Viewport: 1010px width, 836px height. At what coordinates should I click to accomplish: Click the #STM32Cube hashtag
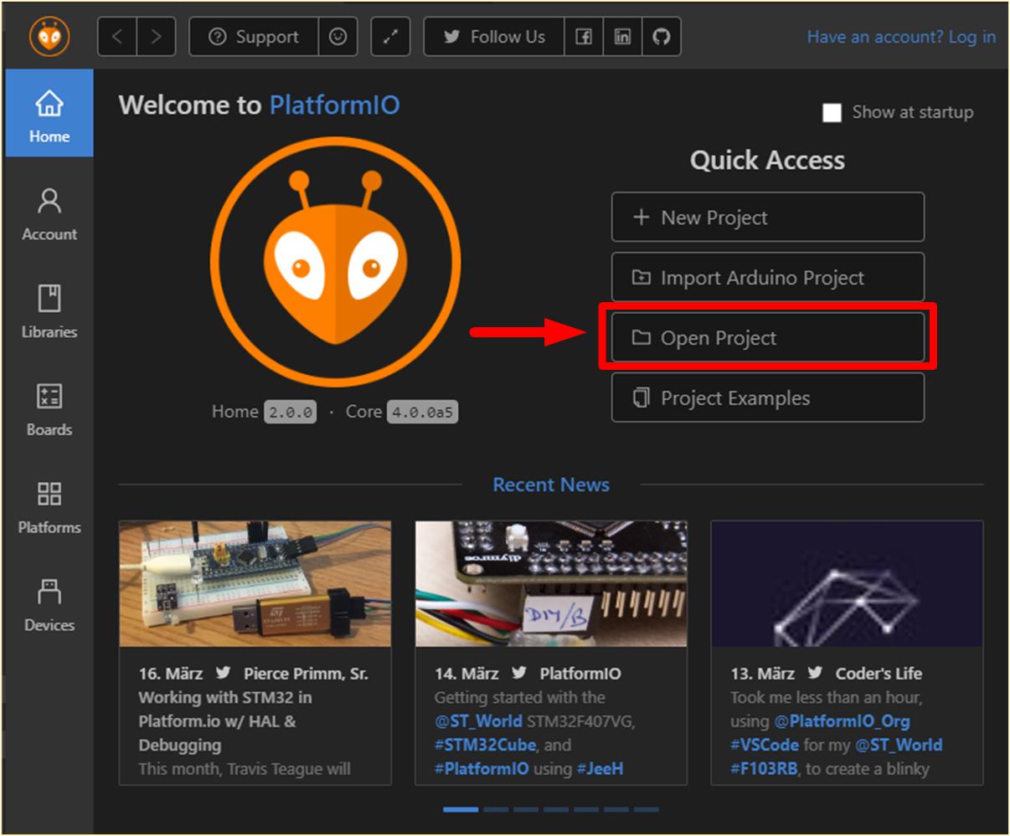pyautogui.click(x=485, y=745)
